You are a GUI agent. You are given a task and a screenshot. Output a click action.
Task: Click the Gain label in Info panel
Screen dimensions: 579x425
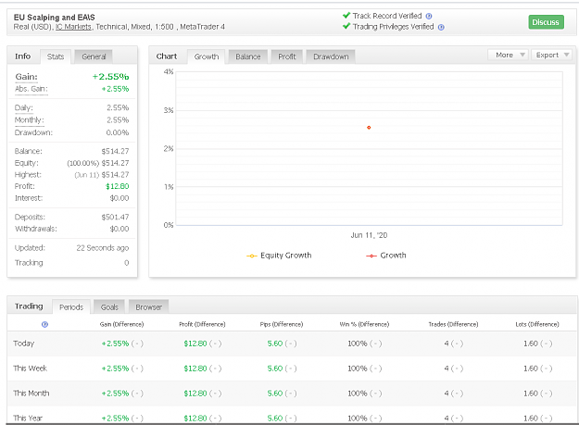26,77
